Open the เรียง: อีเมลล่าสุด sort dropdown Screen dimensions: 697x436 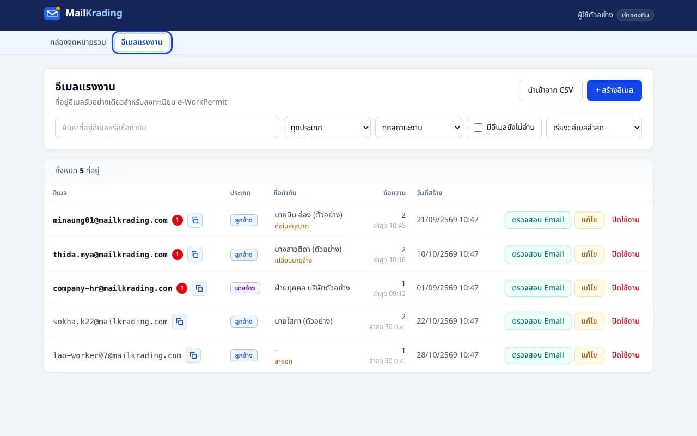(594, 128)
